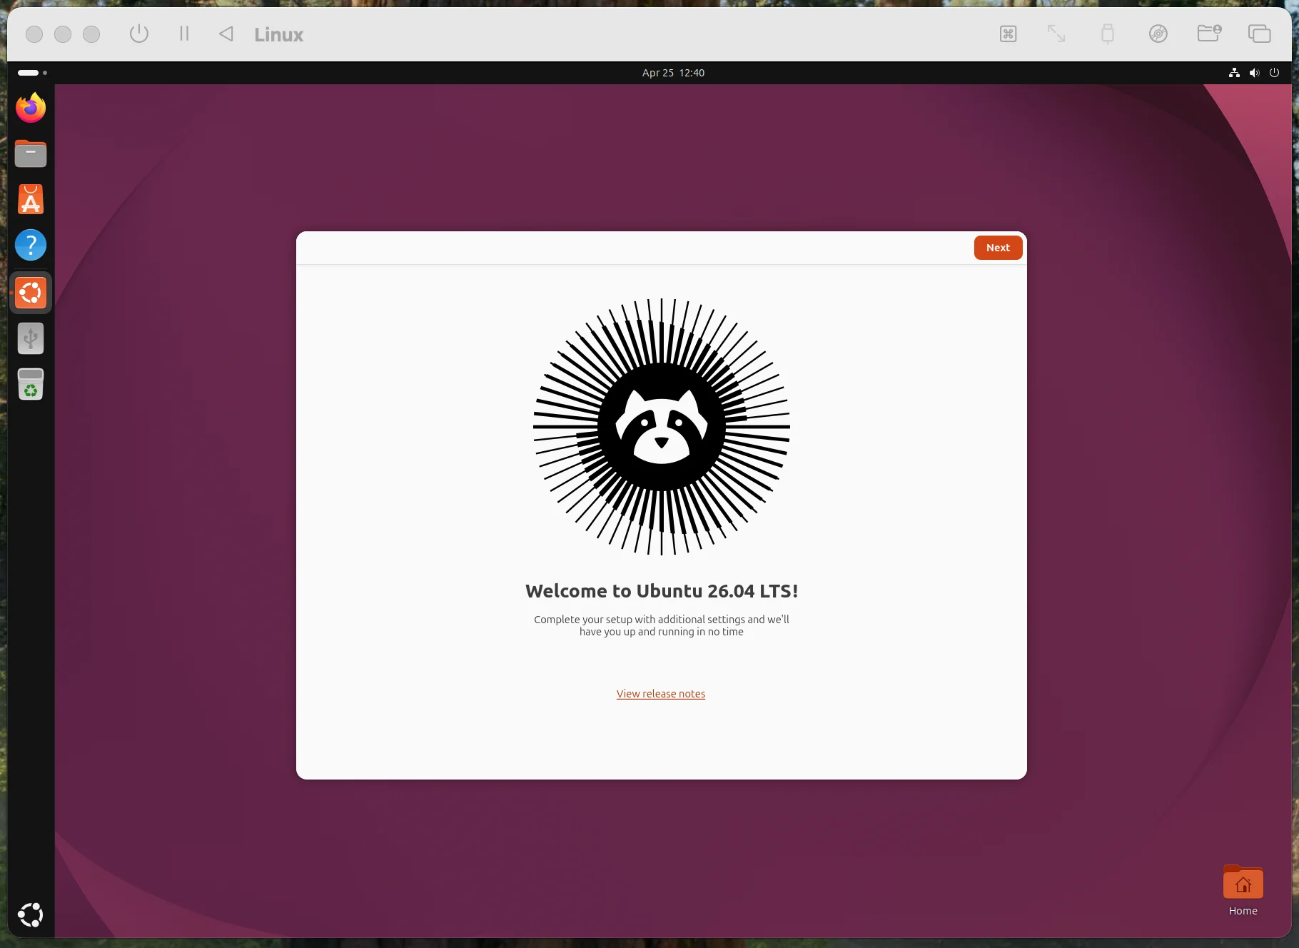Click the VM power button in toolbar
1299x948 pixels.
click(139, 34)
